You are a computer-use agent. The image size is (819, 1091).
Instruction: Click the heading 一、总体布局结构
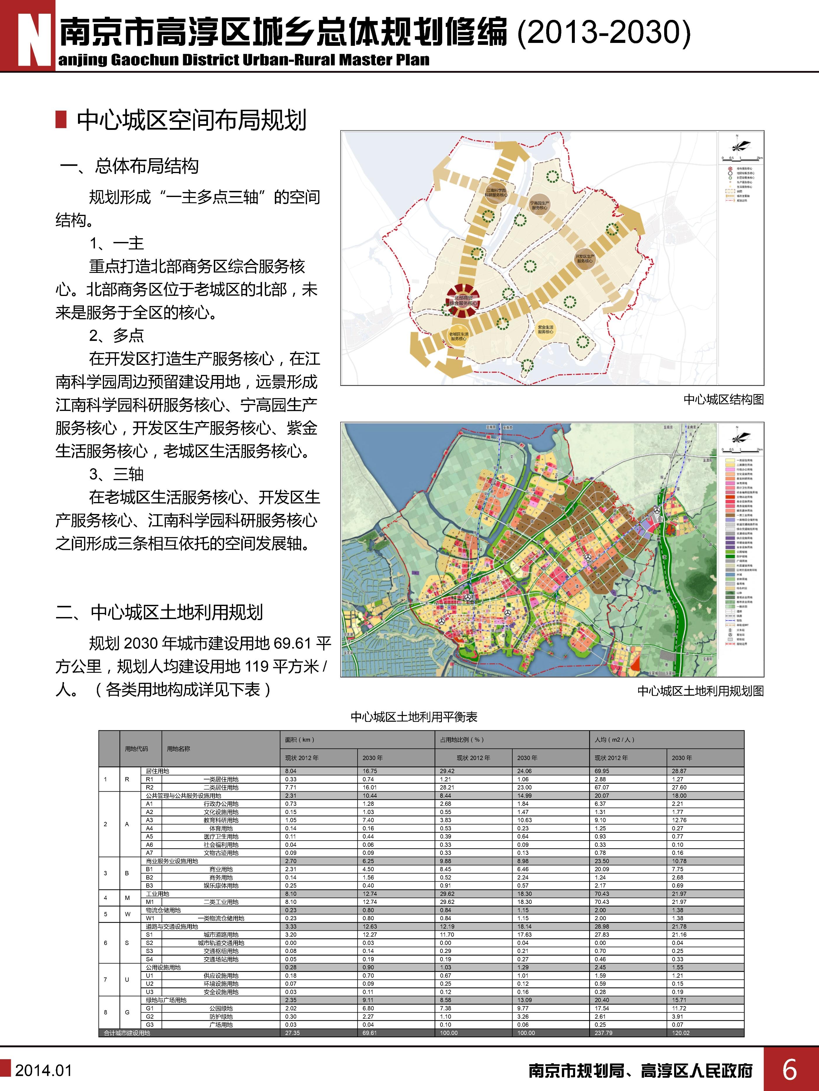(x=129, y=166)
